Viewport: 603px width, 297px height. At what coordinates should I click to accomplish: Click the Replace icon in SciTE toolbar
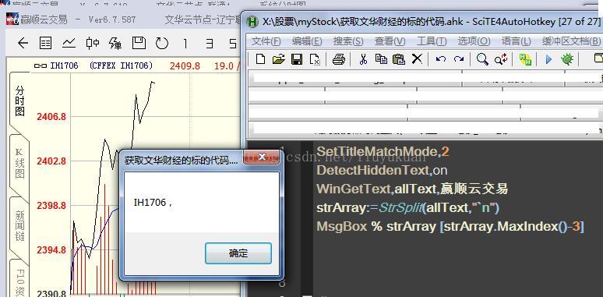[501, 59]
